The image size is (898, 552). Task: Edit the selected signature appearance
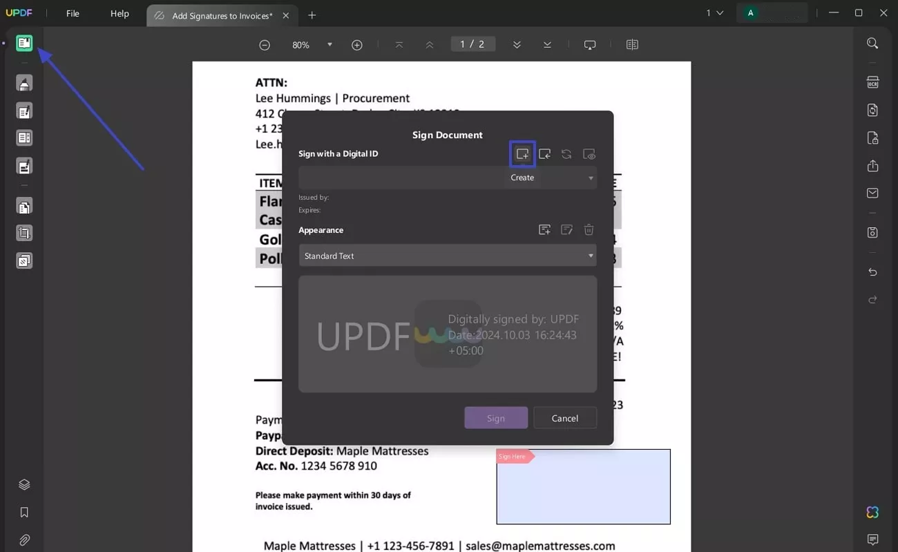tap(566, 229)
